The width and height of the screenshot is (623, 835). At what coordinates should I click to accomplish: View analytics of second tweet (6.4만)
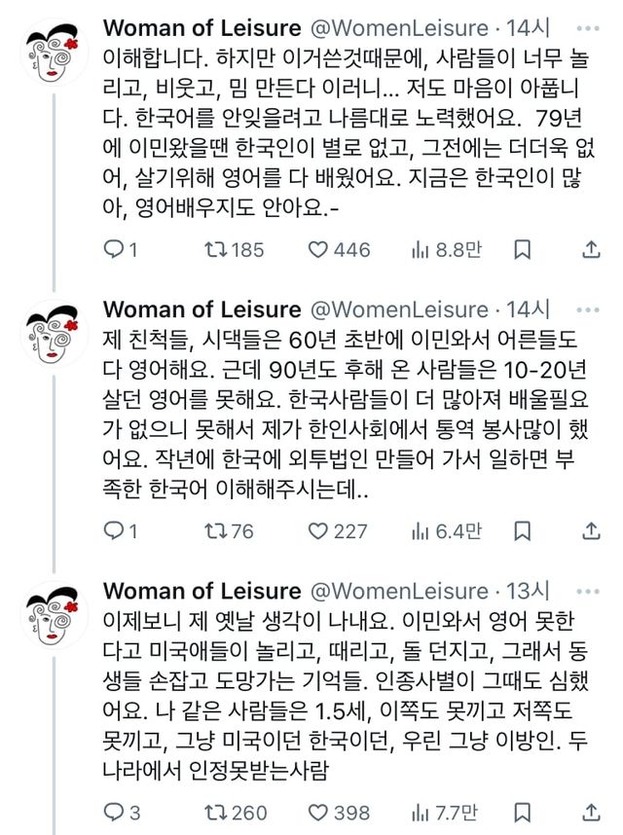pos(421,531)
